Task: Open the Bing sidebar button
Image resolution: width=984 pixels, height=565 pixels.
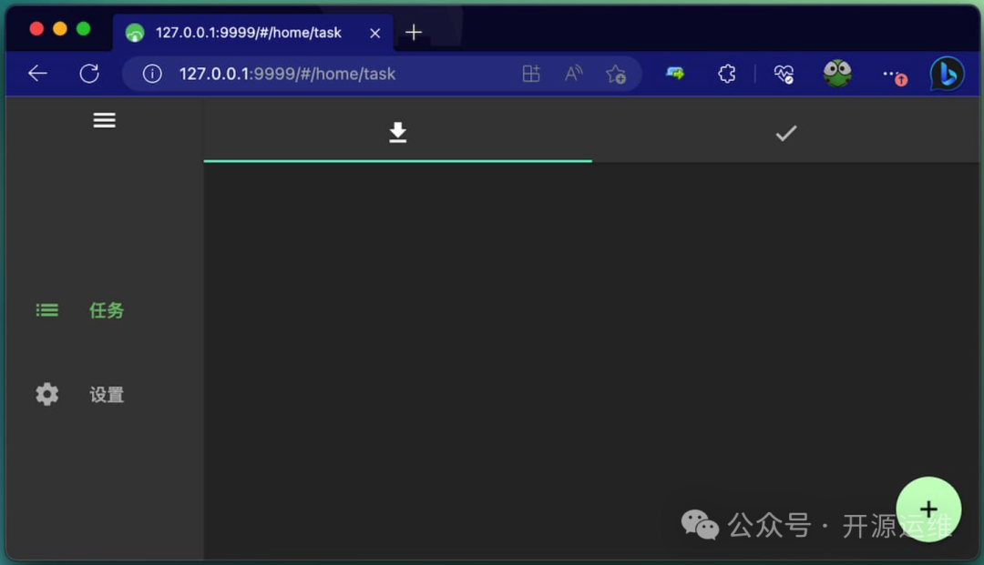Action: click(x=947, y=74)
